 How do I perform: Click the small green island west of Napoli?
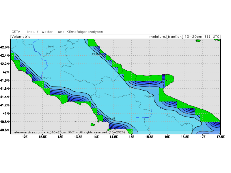pyautogui.click(x=93, y=125)
